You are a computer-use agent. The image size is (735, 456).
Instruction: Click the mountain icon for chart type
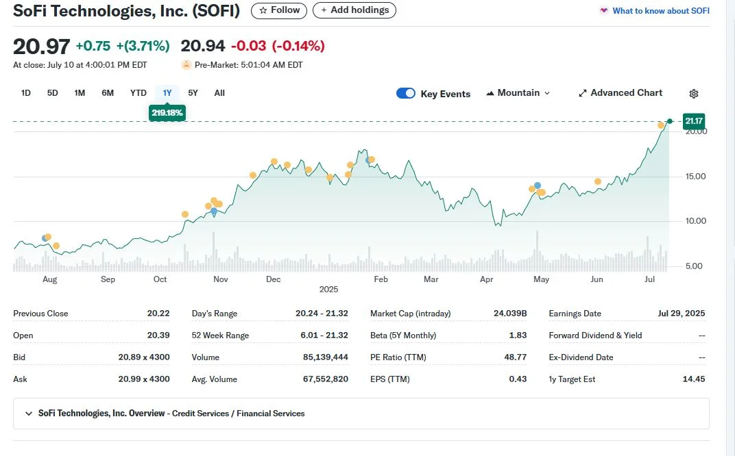490,93
